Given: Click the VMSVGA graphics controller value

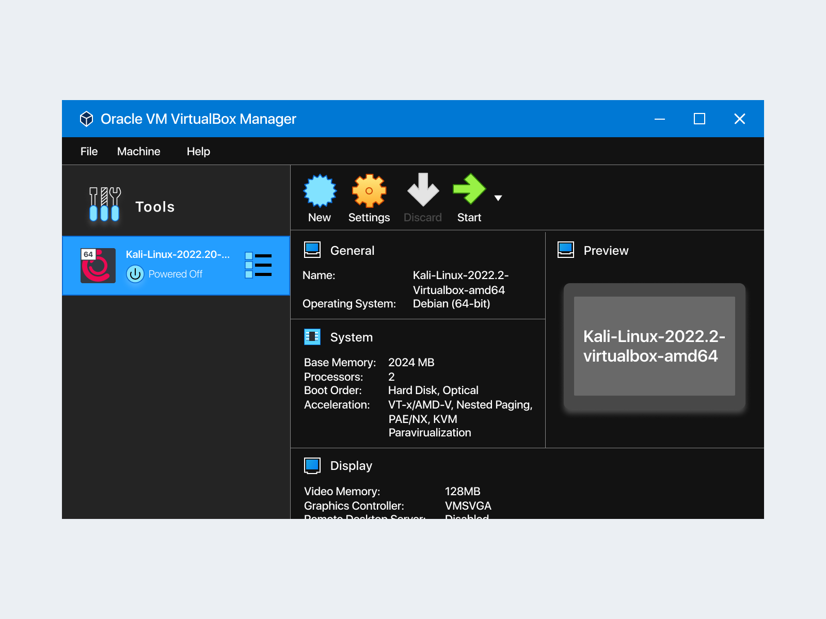Looking at the screenshot, I should coord(468,506).
